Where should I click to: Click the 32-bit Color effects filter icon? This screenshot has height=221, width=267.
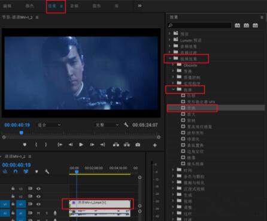(x=246, y=25)
